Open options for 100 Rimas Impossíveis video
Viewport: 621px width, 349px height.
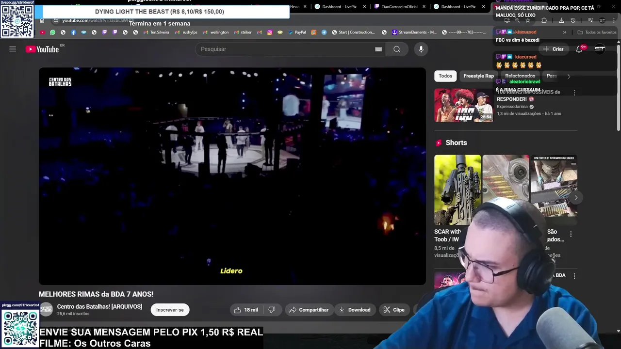(574, 93)
